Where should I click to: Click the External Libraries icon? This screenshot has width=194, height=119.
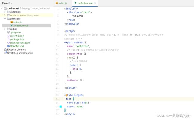pos(5,49)
